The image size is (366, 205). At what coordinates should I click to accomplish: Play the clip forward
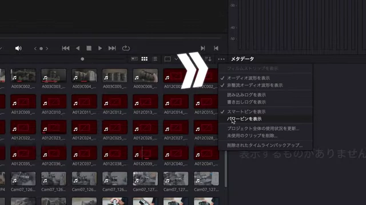pos(100,48)
